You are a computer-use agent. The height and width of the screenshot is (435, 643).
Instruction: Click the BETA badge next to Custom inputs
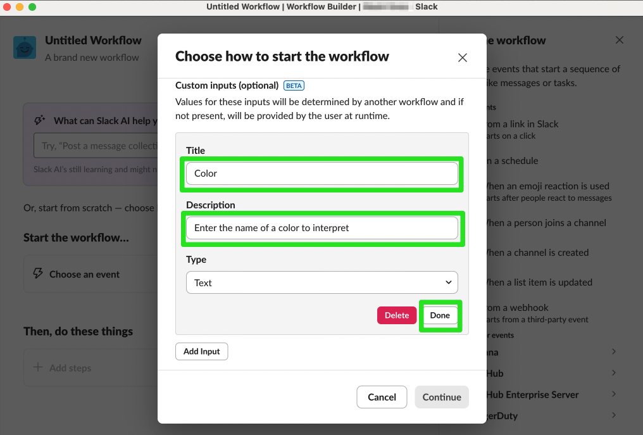293,85
